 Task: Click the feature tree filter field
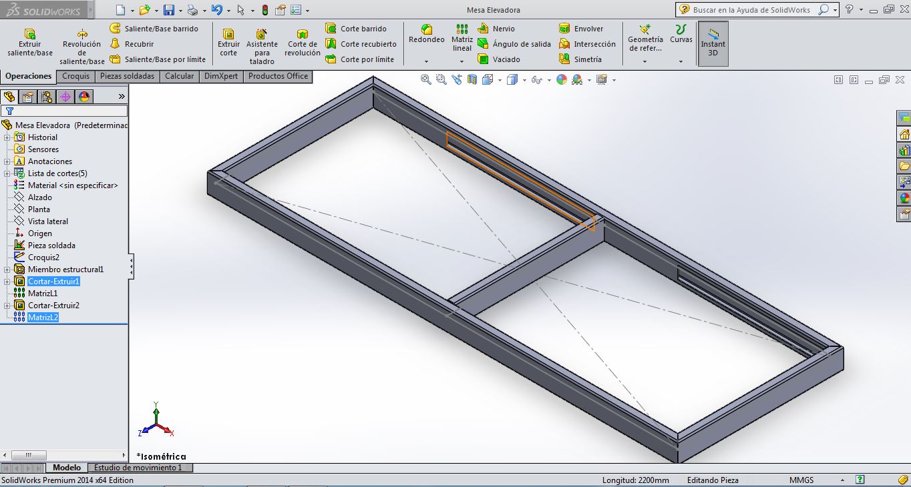pos(64,111)
